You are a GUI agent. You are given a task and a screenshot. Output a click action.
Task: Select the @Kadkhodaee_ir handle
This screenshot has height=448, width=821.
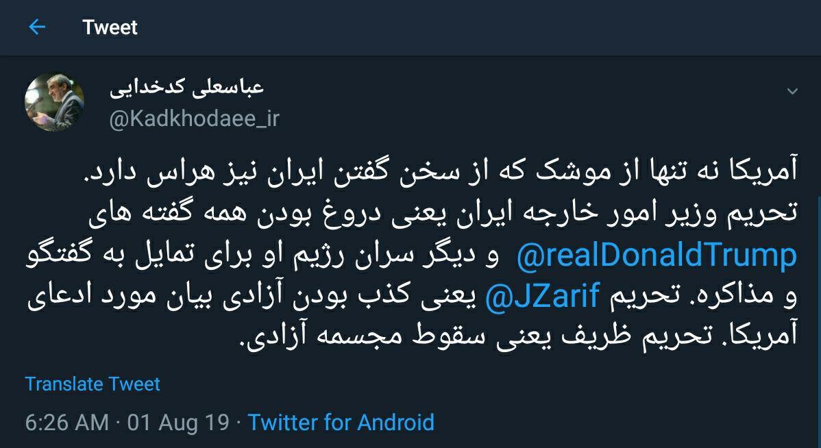(194, 119)
